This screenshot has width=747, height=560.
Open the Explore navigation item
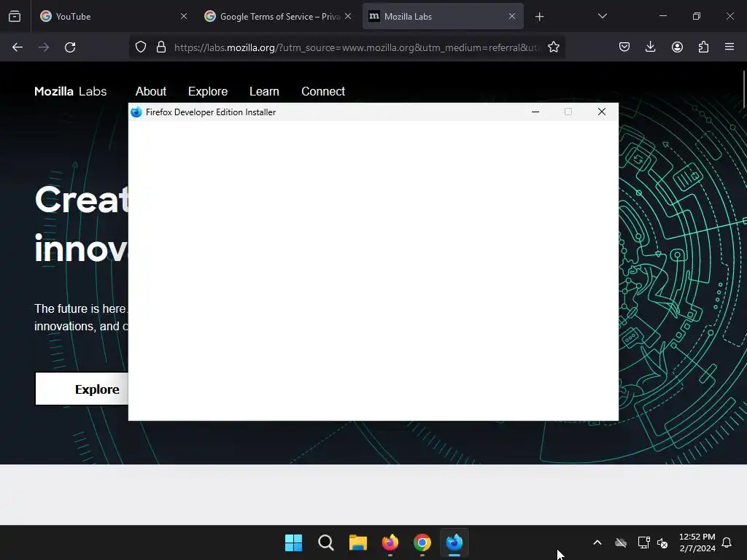click(x=208, y=91)
